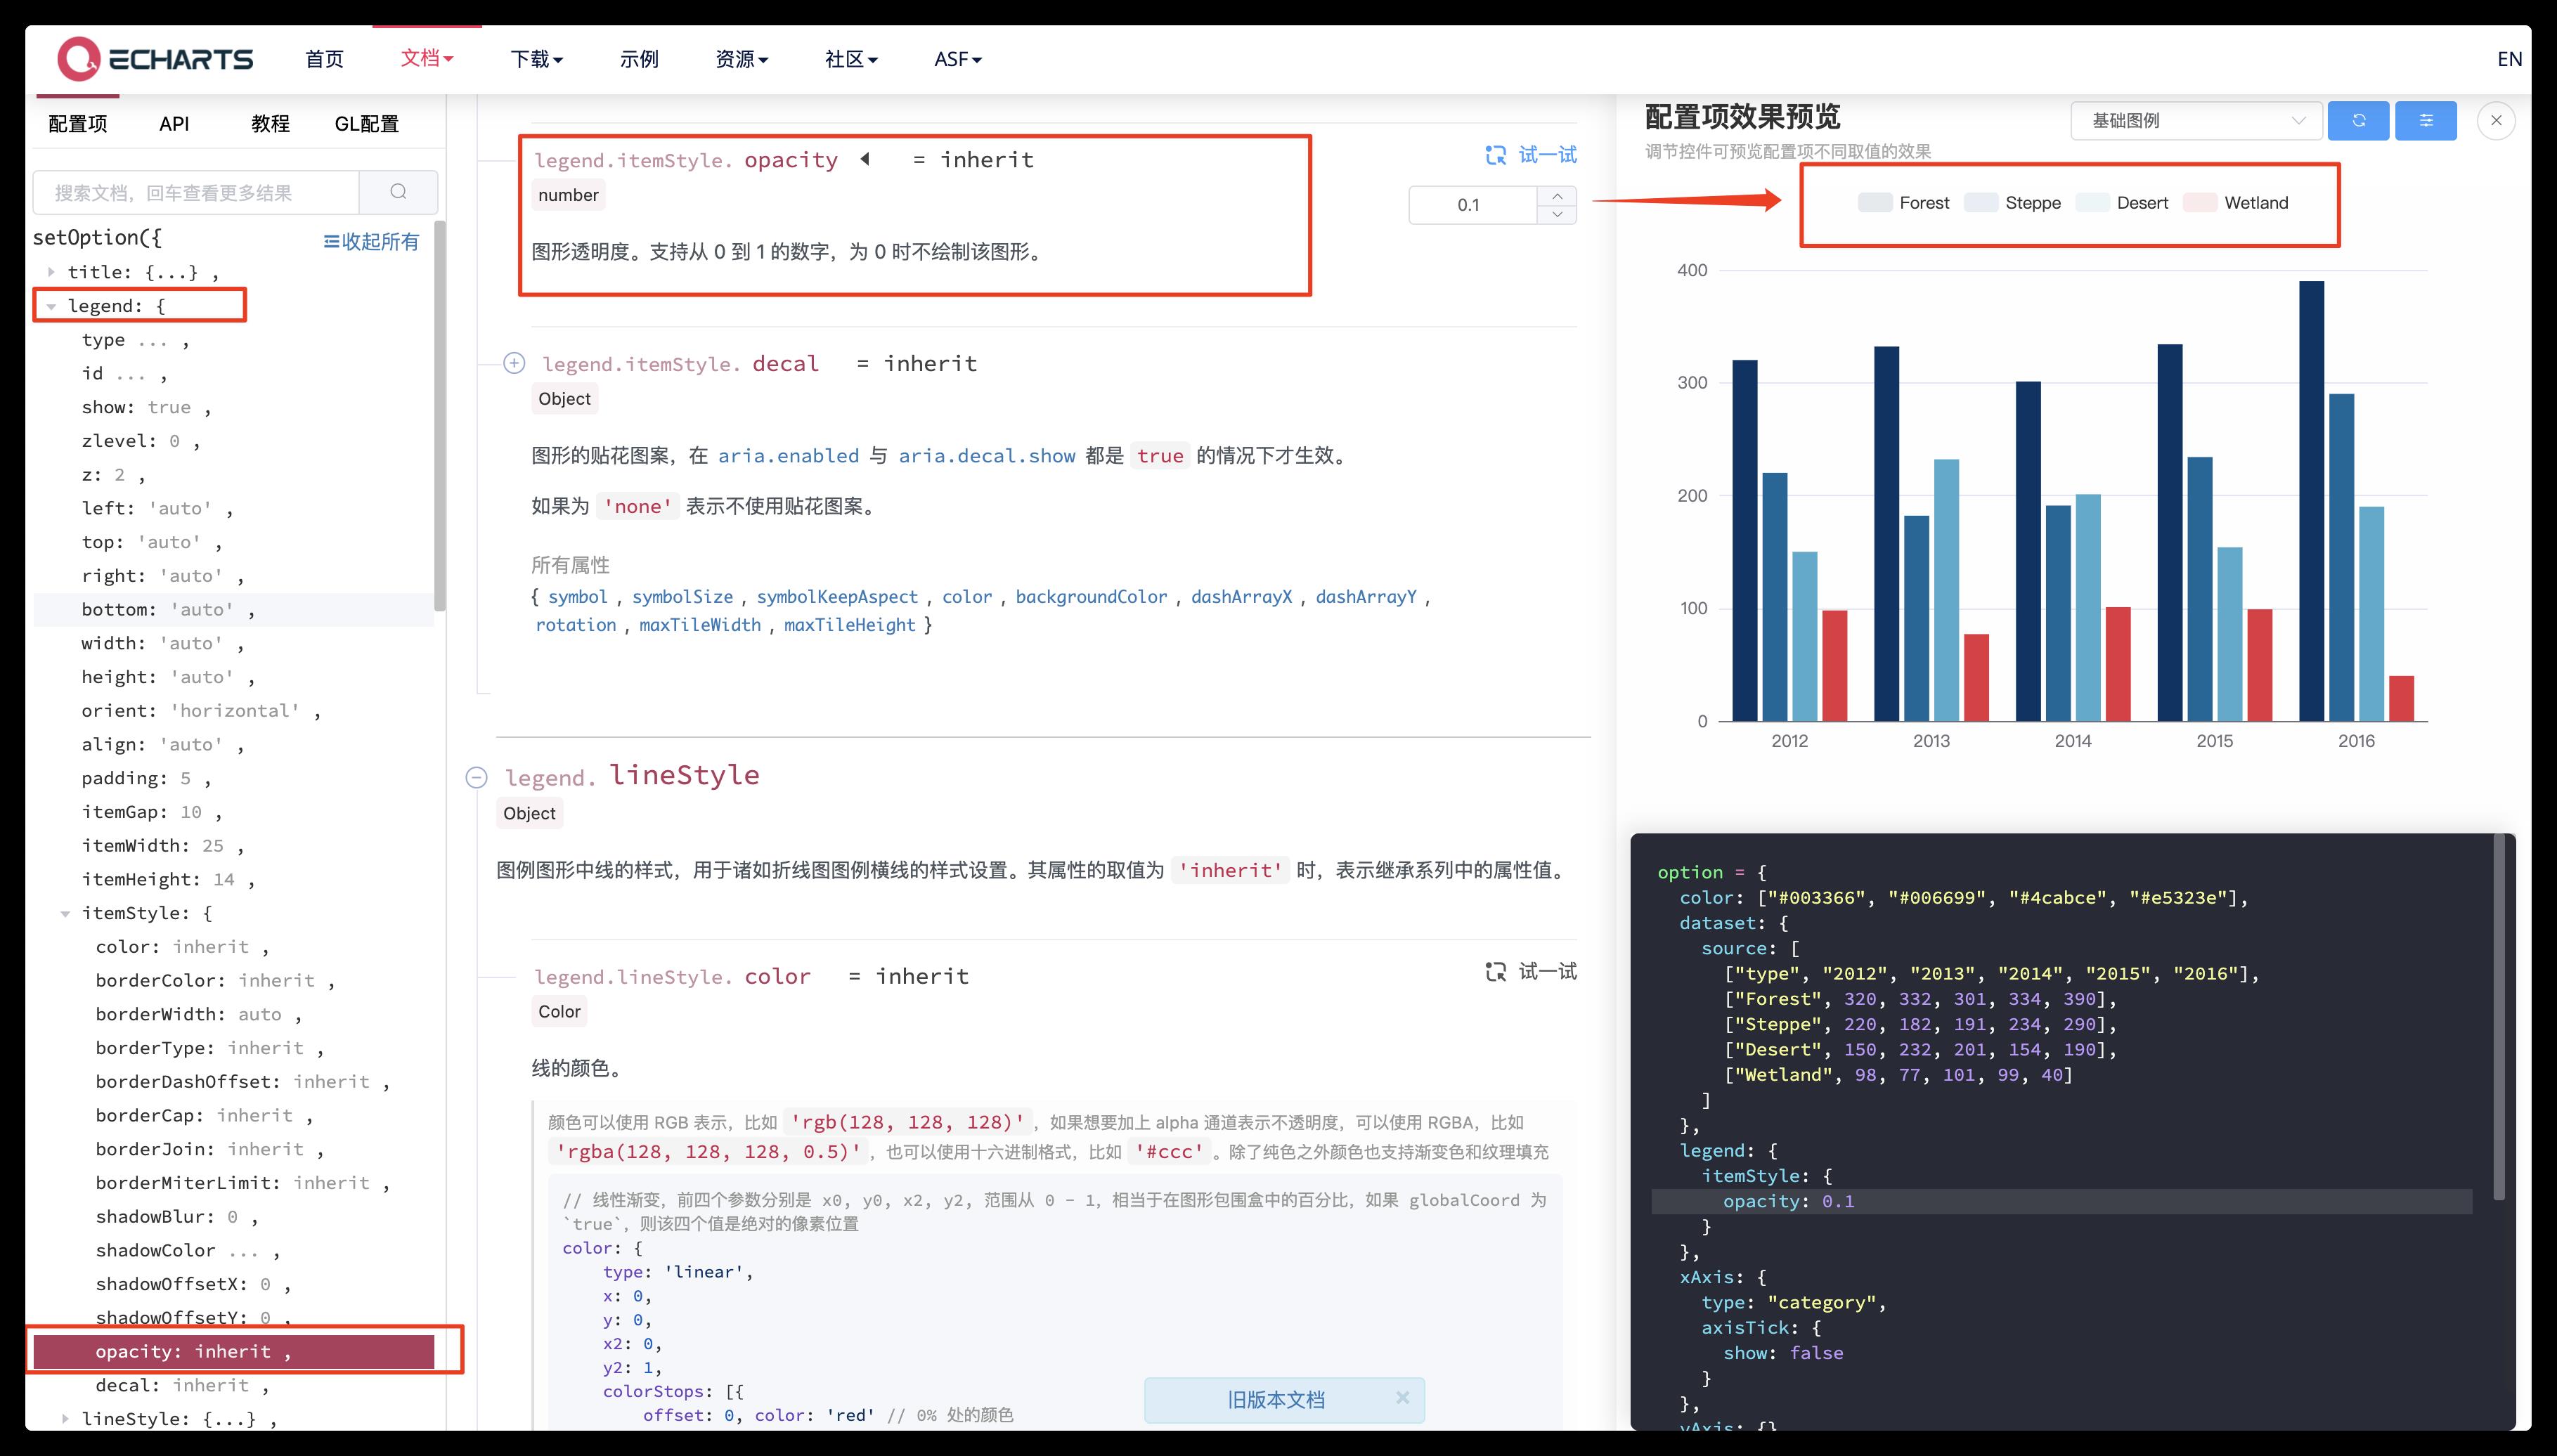Click the sidebar tree scrollbar
The width and height of the screenshot is (2557, 1456).
tap(440, 415)
